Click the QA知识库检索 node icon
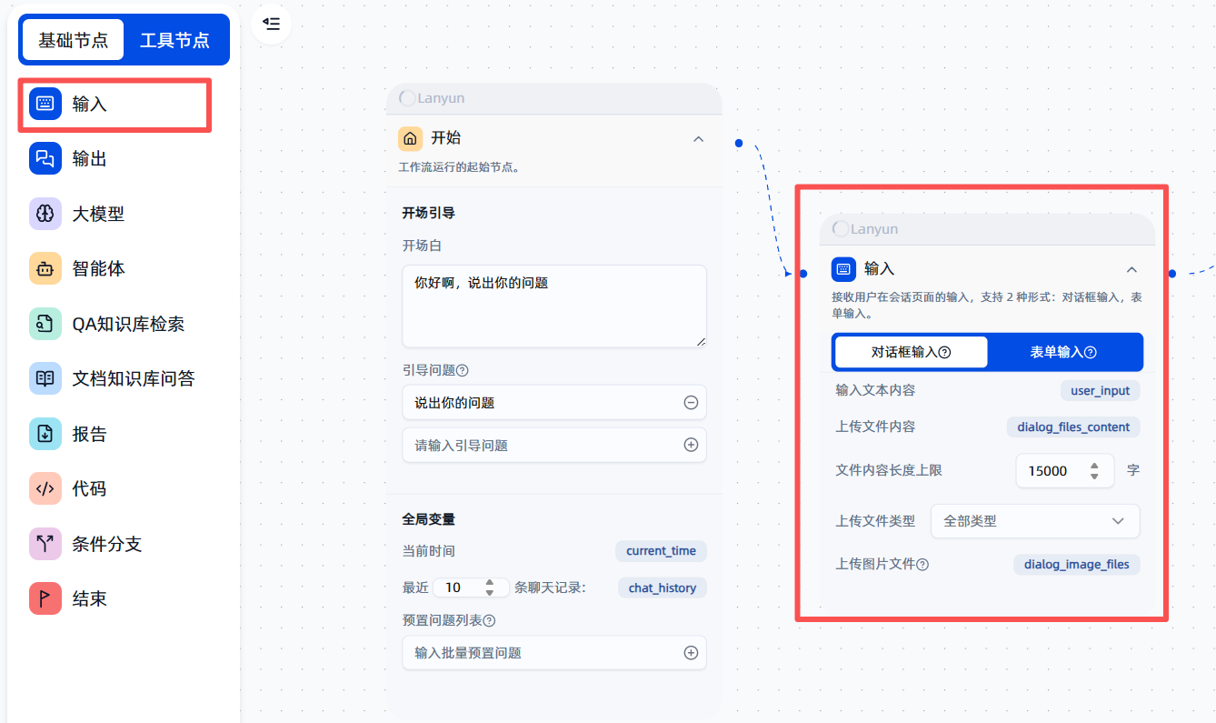The image size is (1216, 723). [45, 324]
